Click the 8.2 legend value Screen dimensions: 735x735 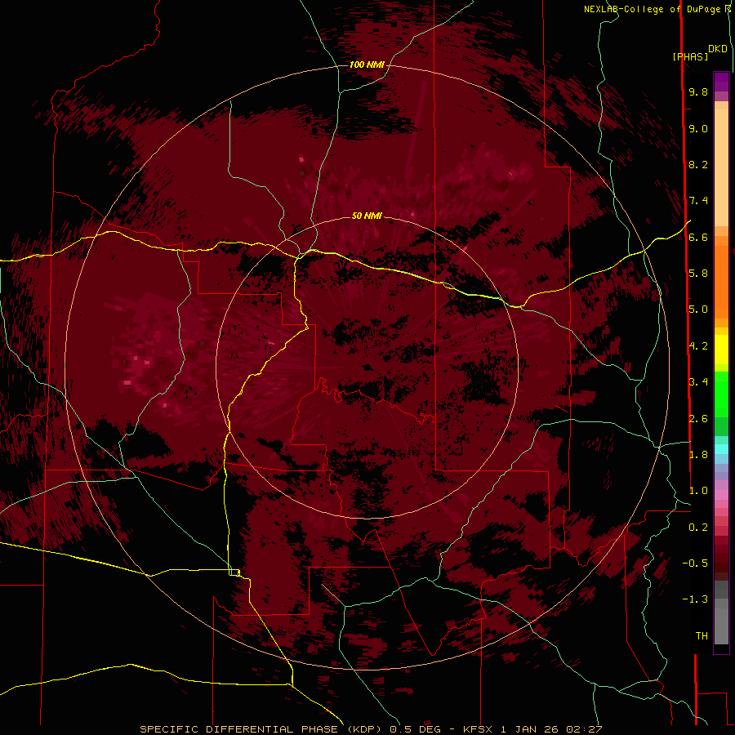(698, 164)
